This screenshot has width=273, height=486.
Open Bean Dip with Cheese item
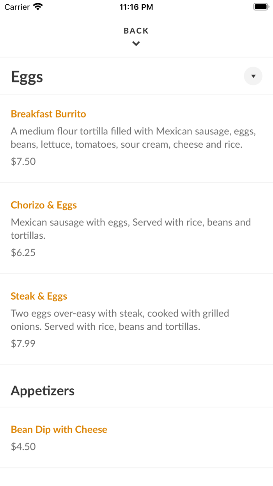coord(59,429)
